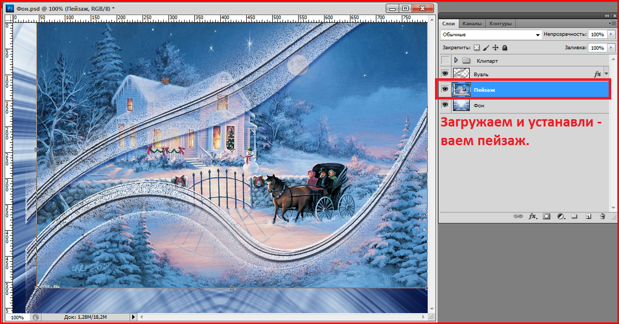Click the folder icon of the Клипарт group
619x324 pixels.
click(x=466, y=60)
